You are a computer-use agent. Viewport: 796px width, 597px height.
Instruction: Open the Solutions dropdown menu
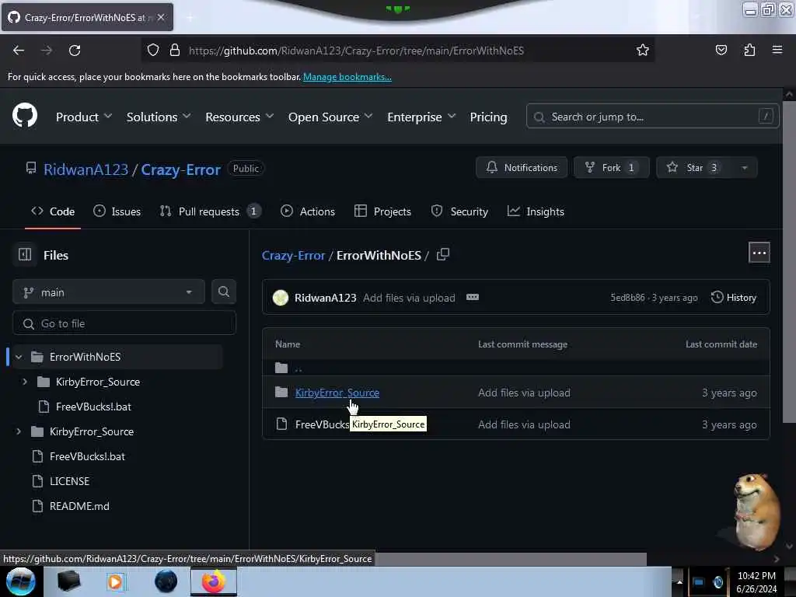(159, 117)
